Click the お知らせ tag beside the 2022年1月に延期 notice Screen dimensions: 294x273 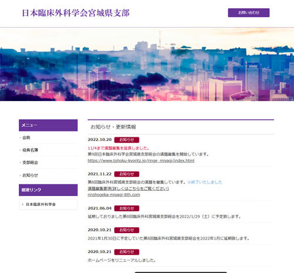[126, 230]
